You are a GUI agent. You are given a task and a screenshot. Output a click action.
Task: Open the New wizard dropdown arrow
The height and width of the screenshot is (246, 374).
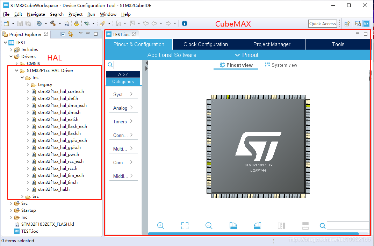click(x=13, y=23)
